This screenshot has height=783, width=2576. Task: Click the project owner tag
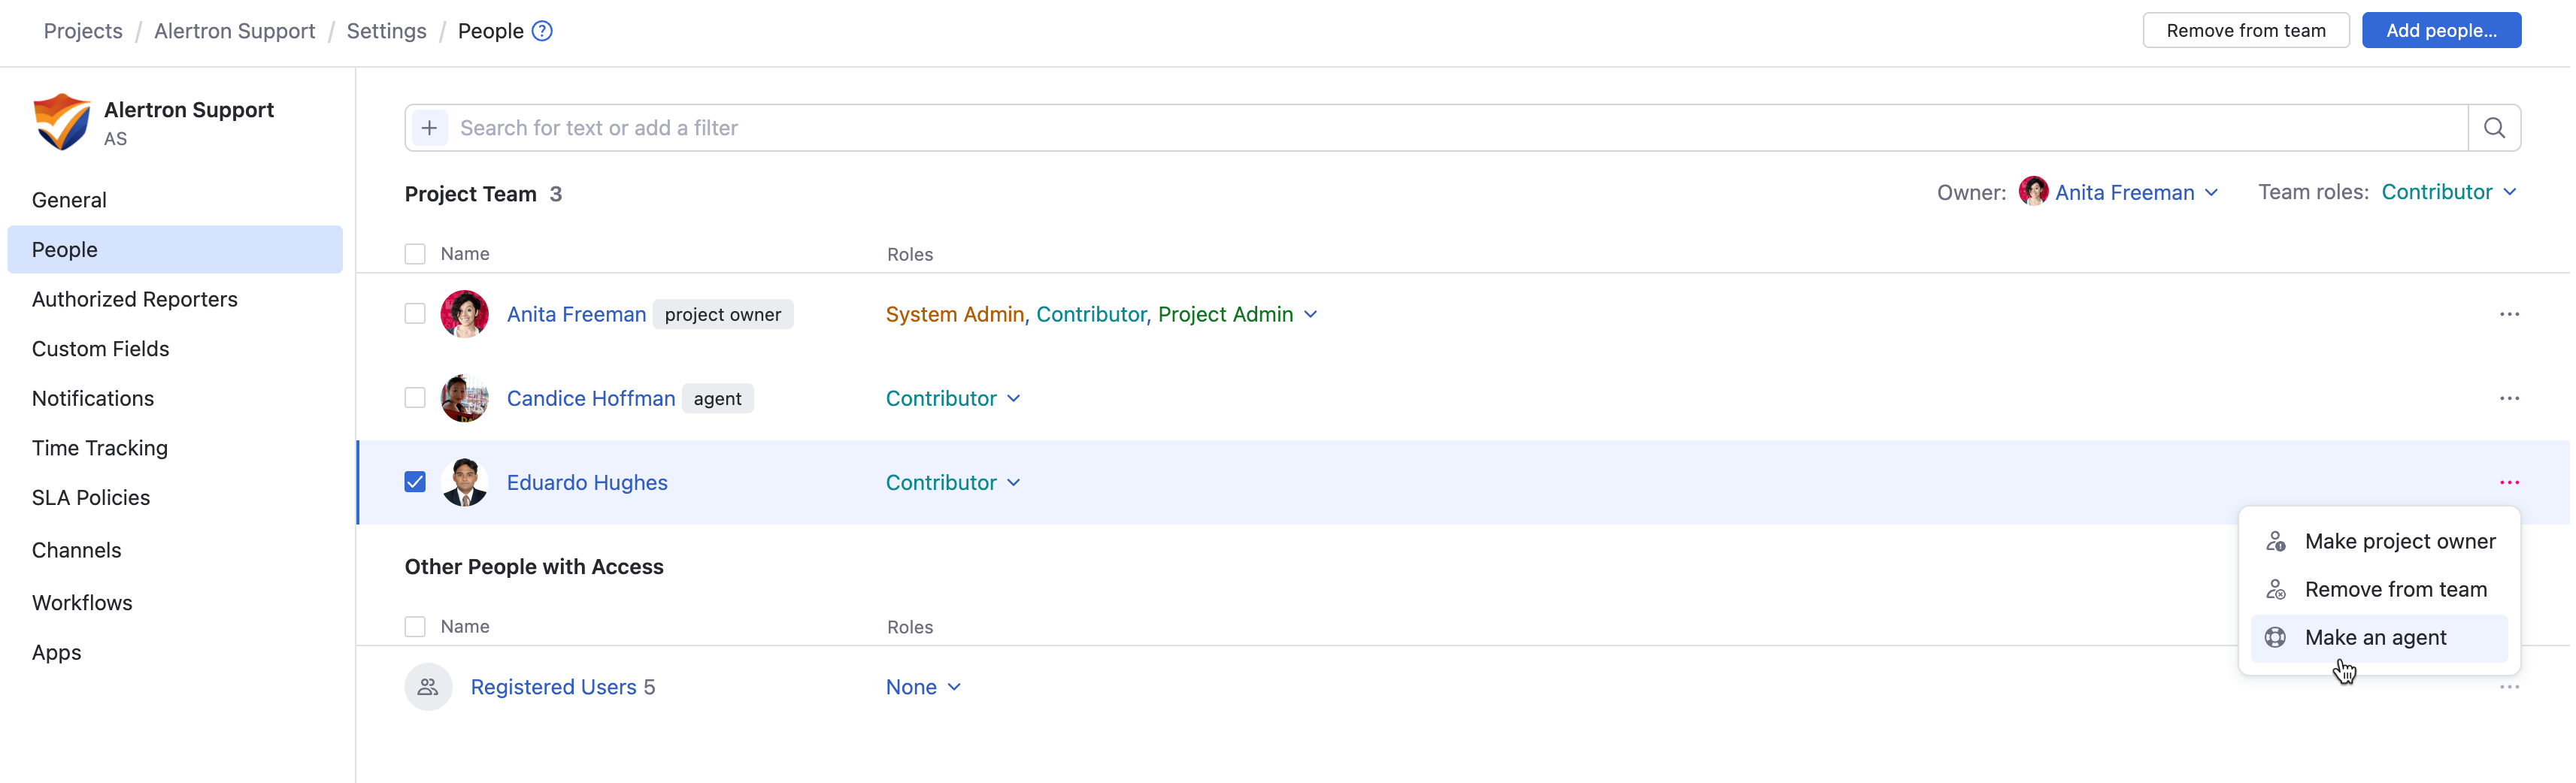(x=722, y=314)
